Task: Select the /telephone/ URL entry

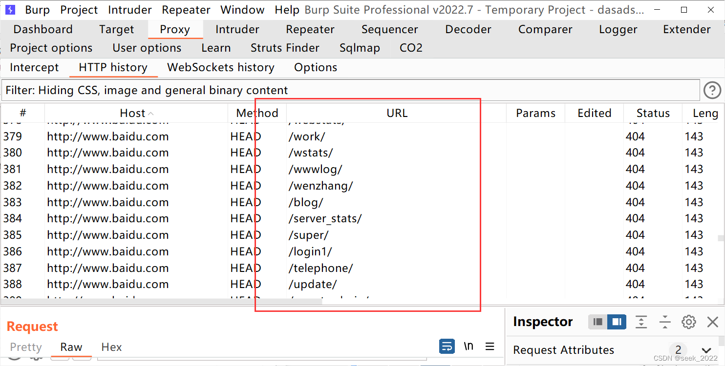Action: 320,268
